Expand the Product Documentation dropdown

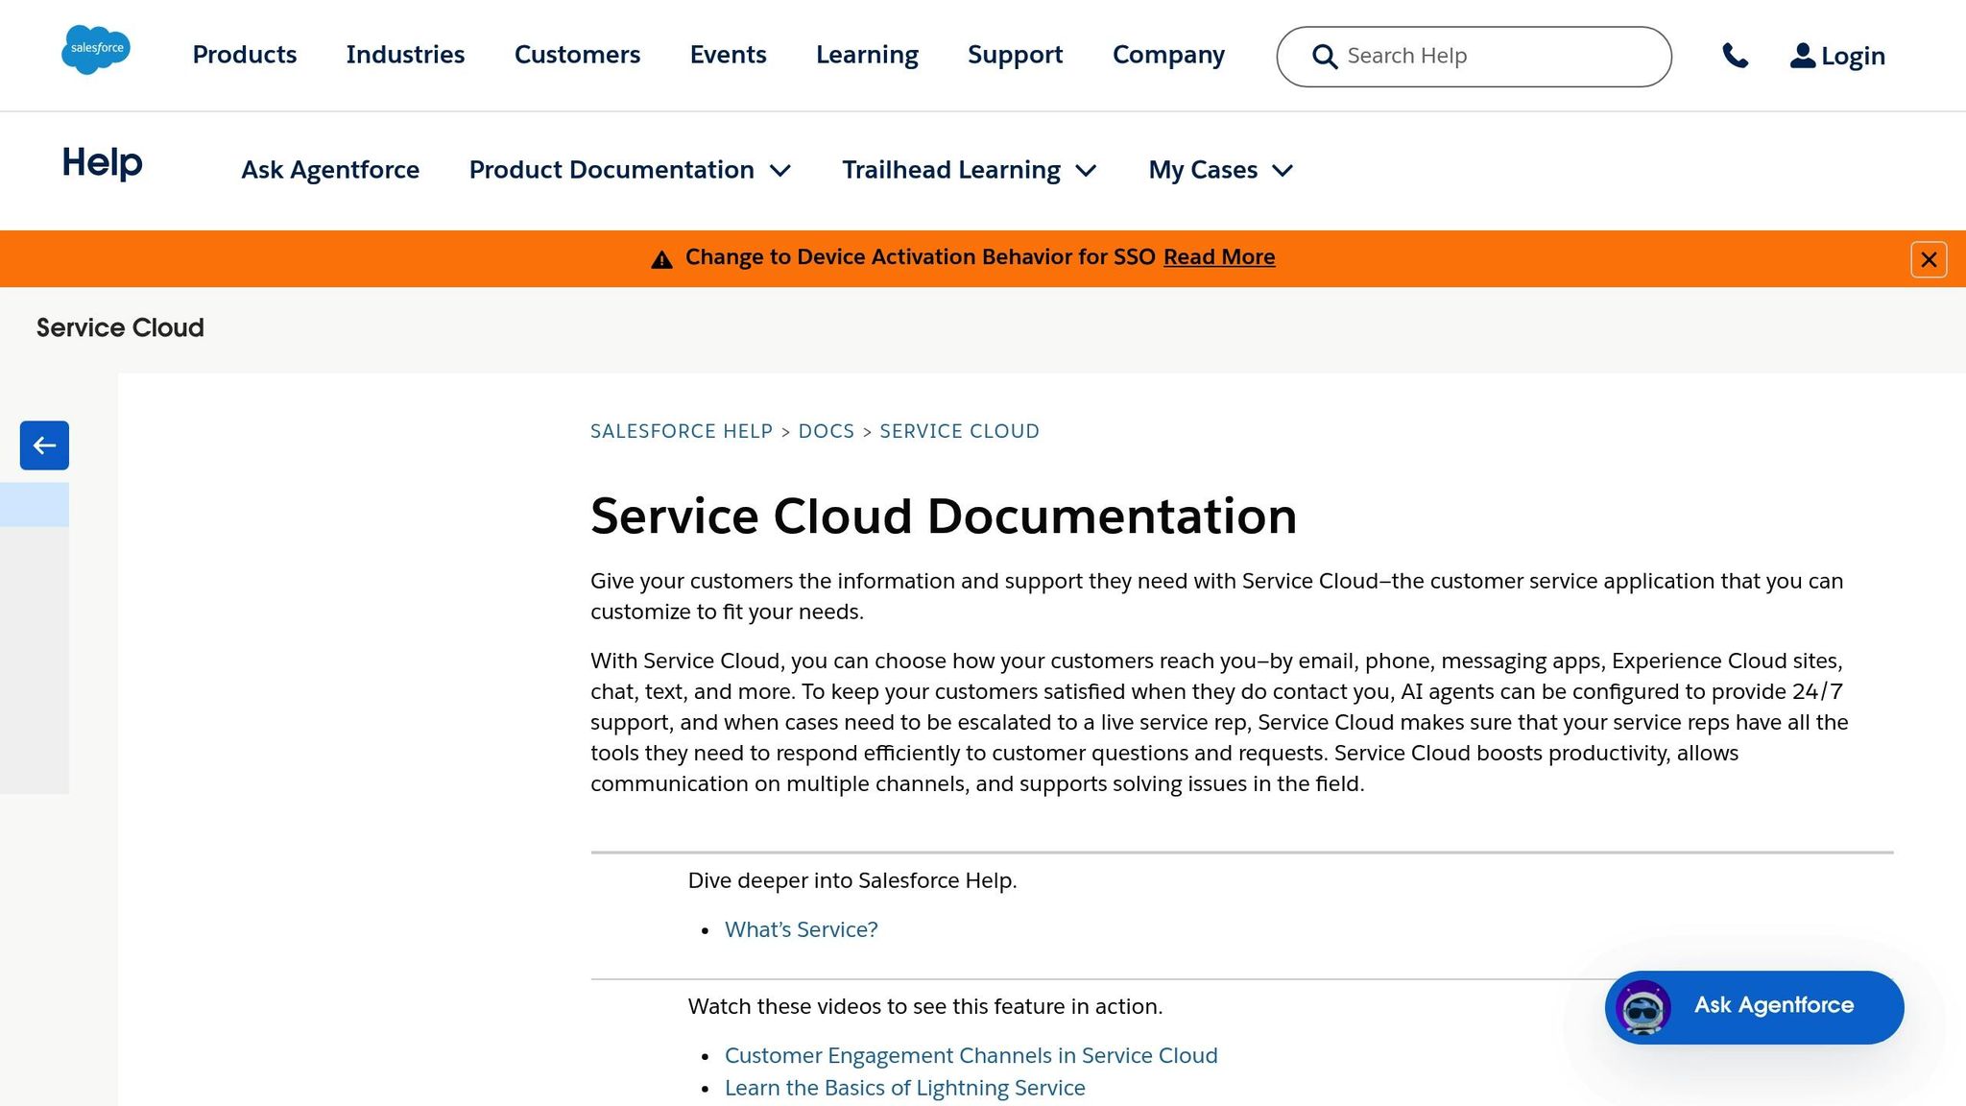click(630, 170)
